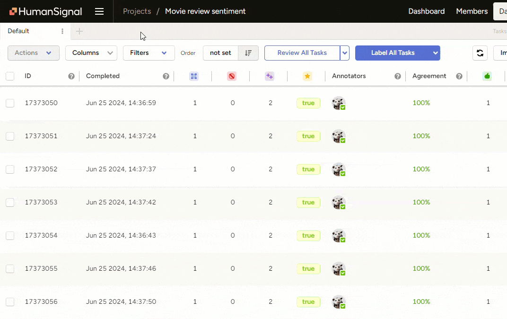Click the total annotations column icon
Image resolution: width=507 pixels, height=319 pixels.
point(193,76)
